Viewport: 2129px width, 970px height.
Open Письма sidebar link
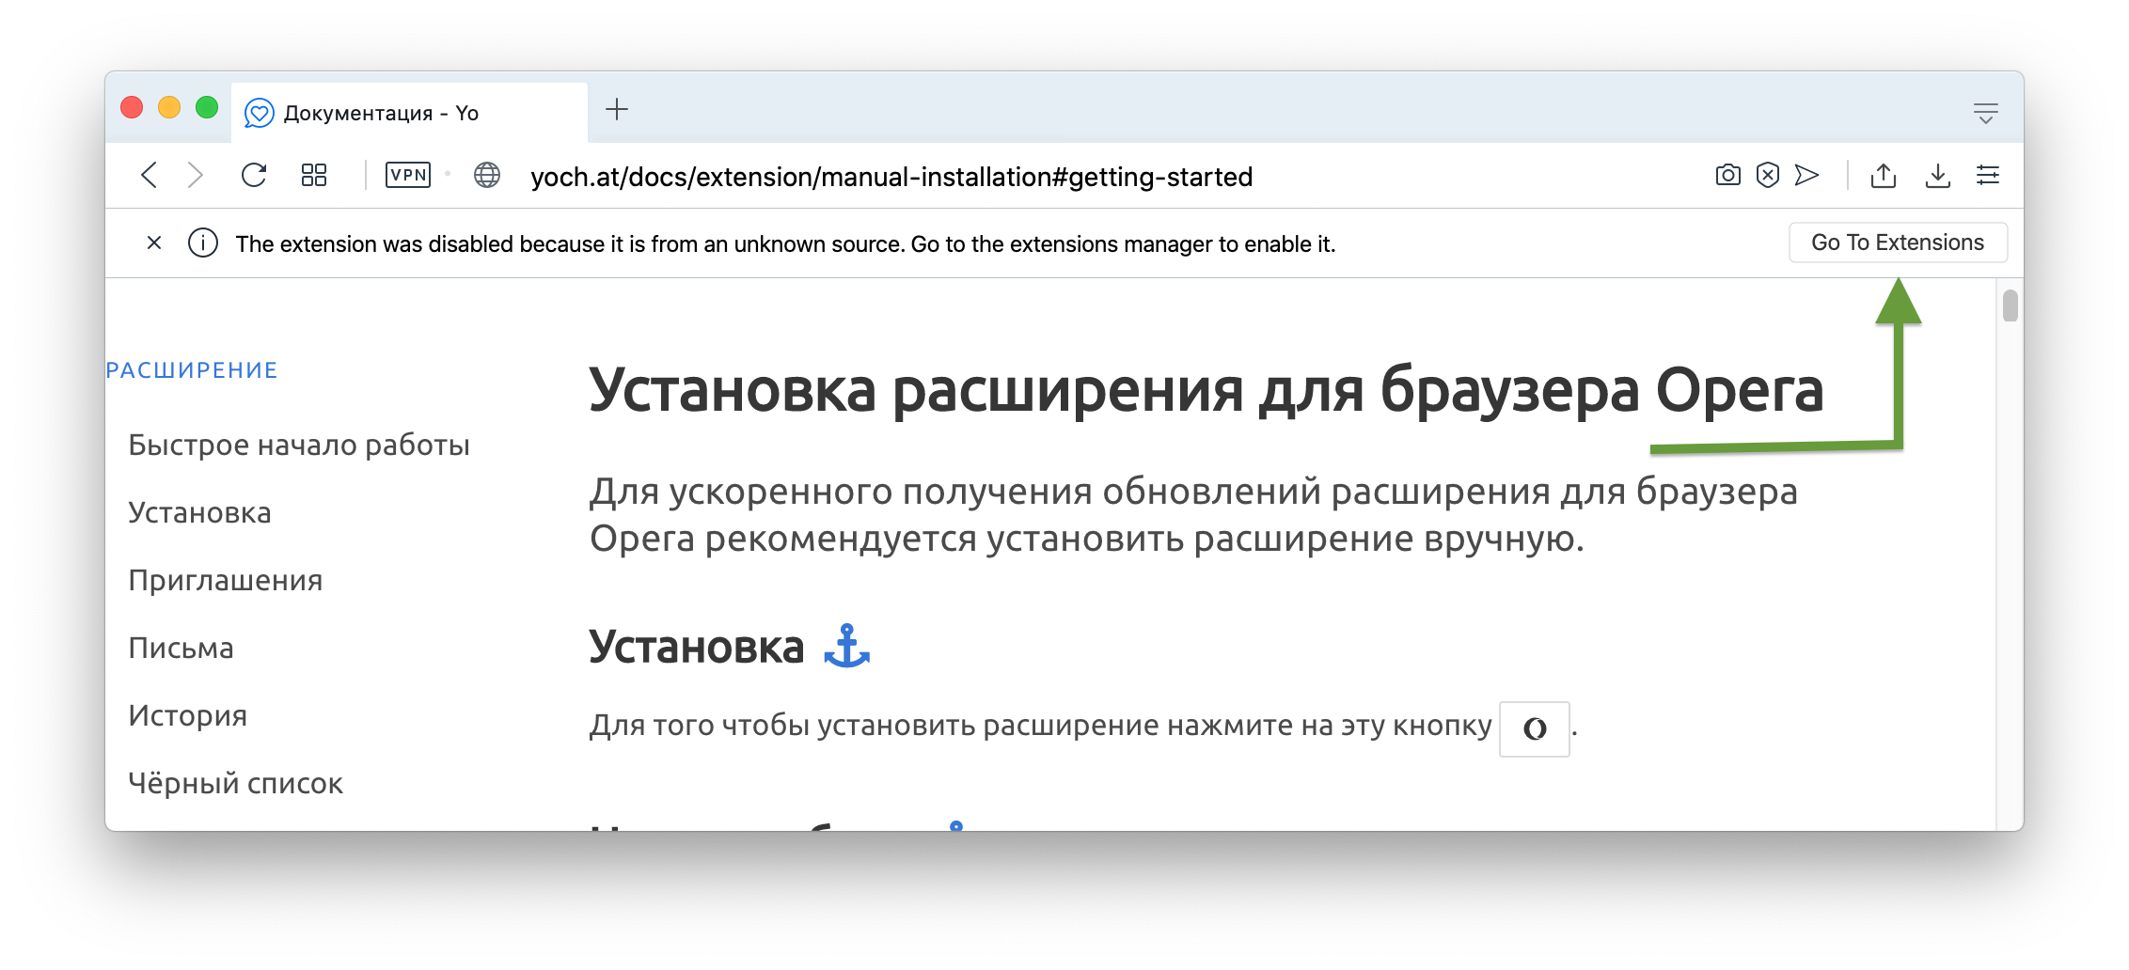click(181, 648)
